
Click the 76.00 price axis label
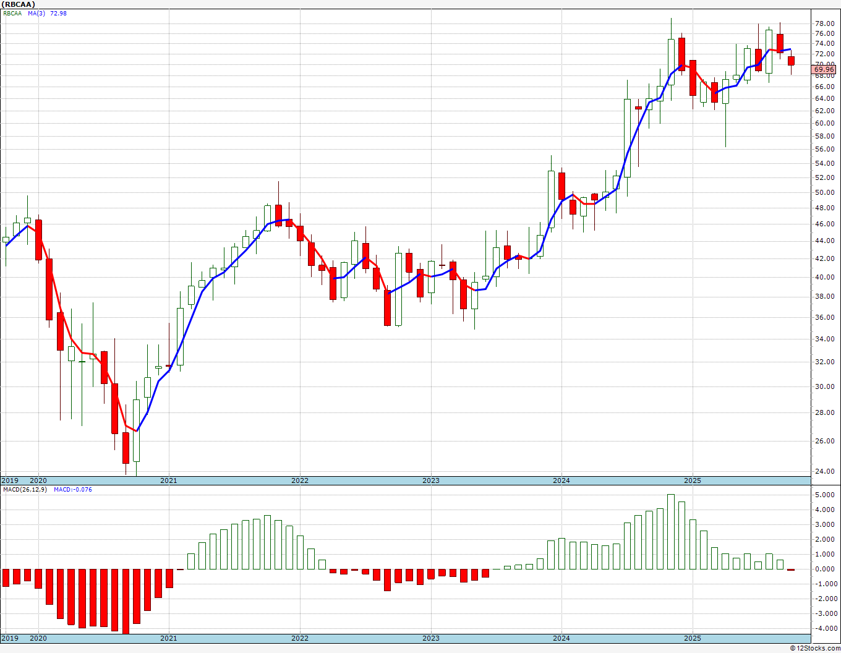coord(825,33)
